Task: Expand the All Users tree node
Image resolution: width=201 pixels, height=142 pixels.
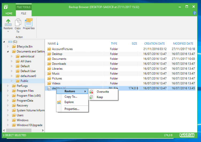Action: coord(11,61)
